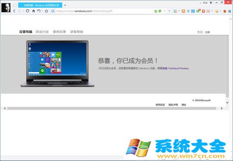Click the 安装 Technical Preview link
233x161 pixels.
(176, 68)
